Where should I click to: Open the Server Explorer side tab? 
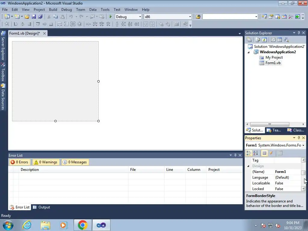pyautogui.click(x=3, y=46)
